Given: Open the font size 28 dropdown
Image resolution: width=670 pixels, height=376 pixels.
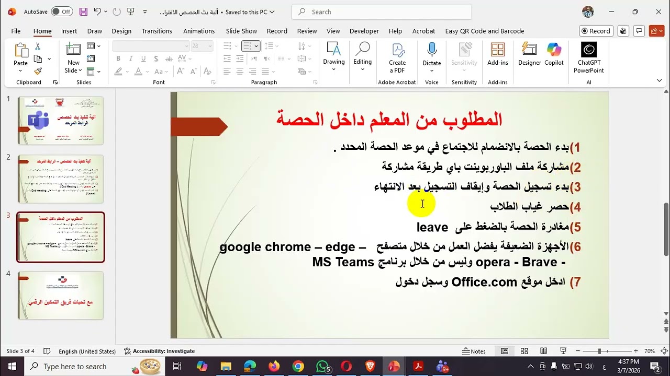Looking at the screenshot, I should [210, 46].
